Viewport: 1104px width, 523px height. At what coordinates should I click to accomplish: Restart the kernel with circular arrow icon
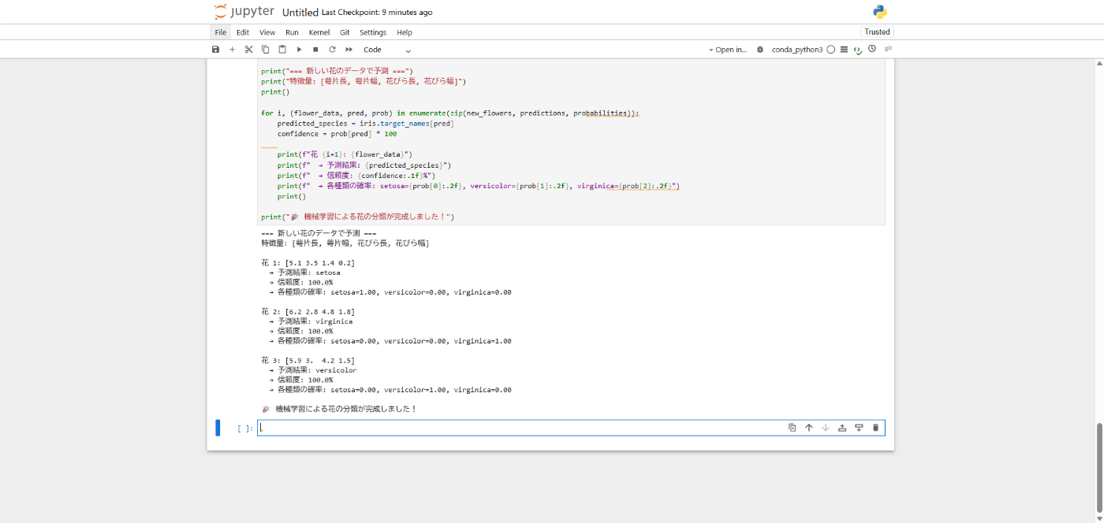pos(332,50)
